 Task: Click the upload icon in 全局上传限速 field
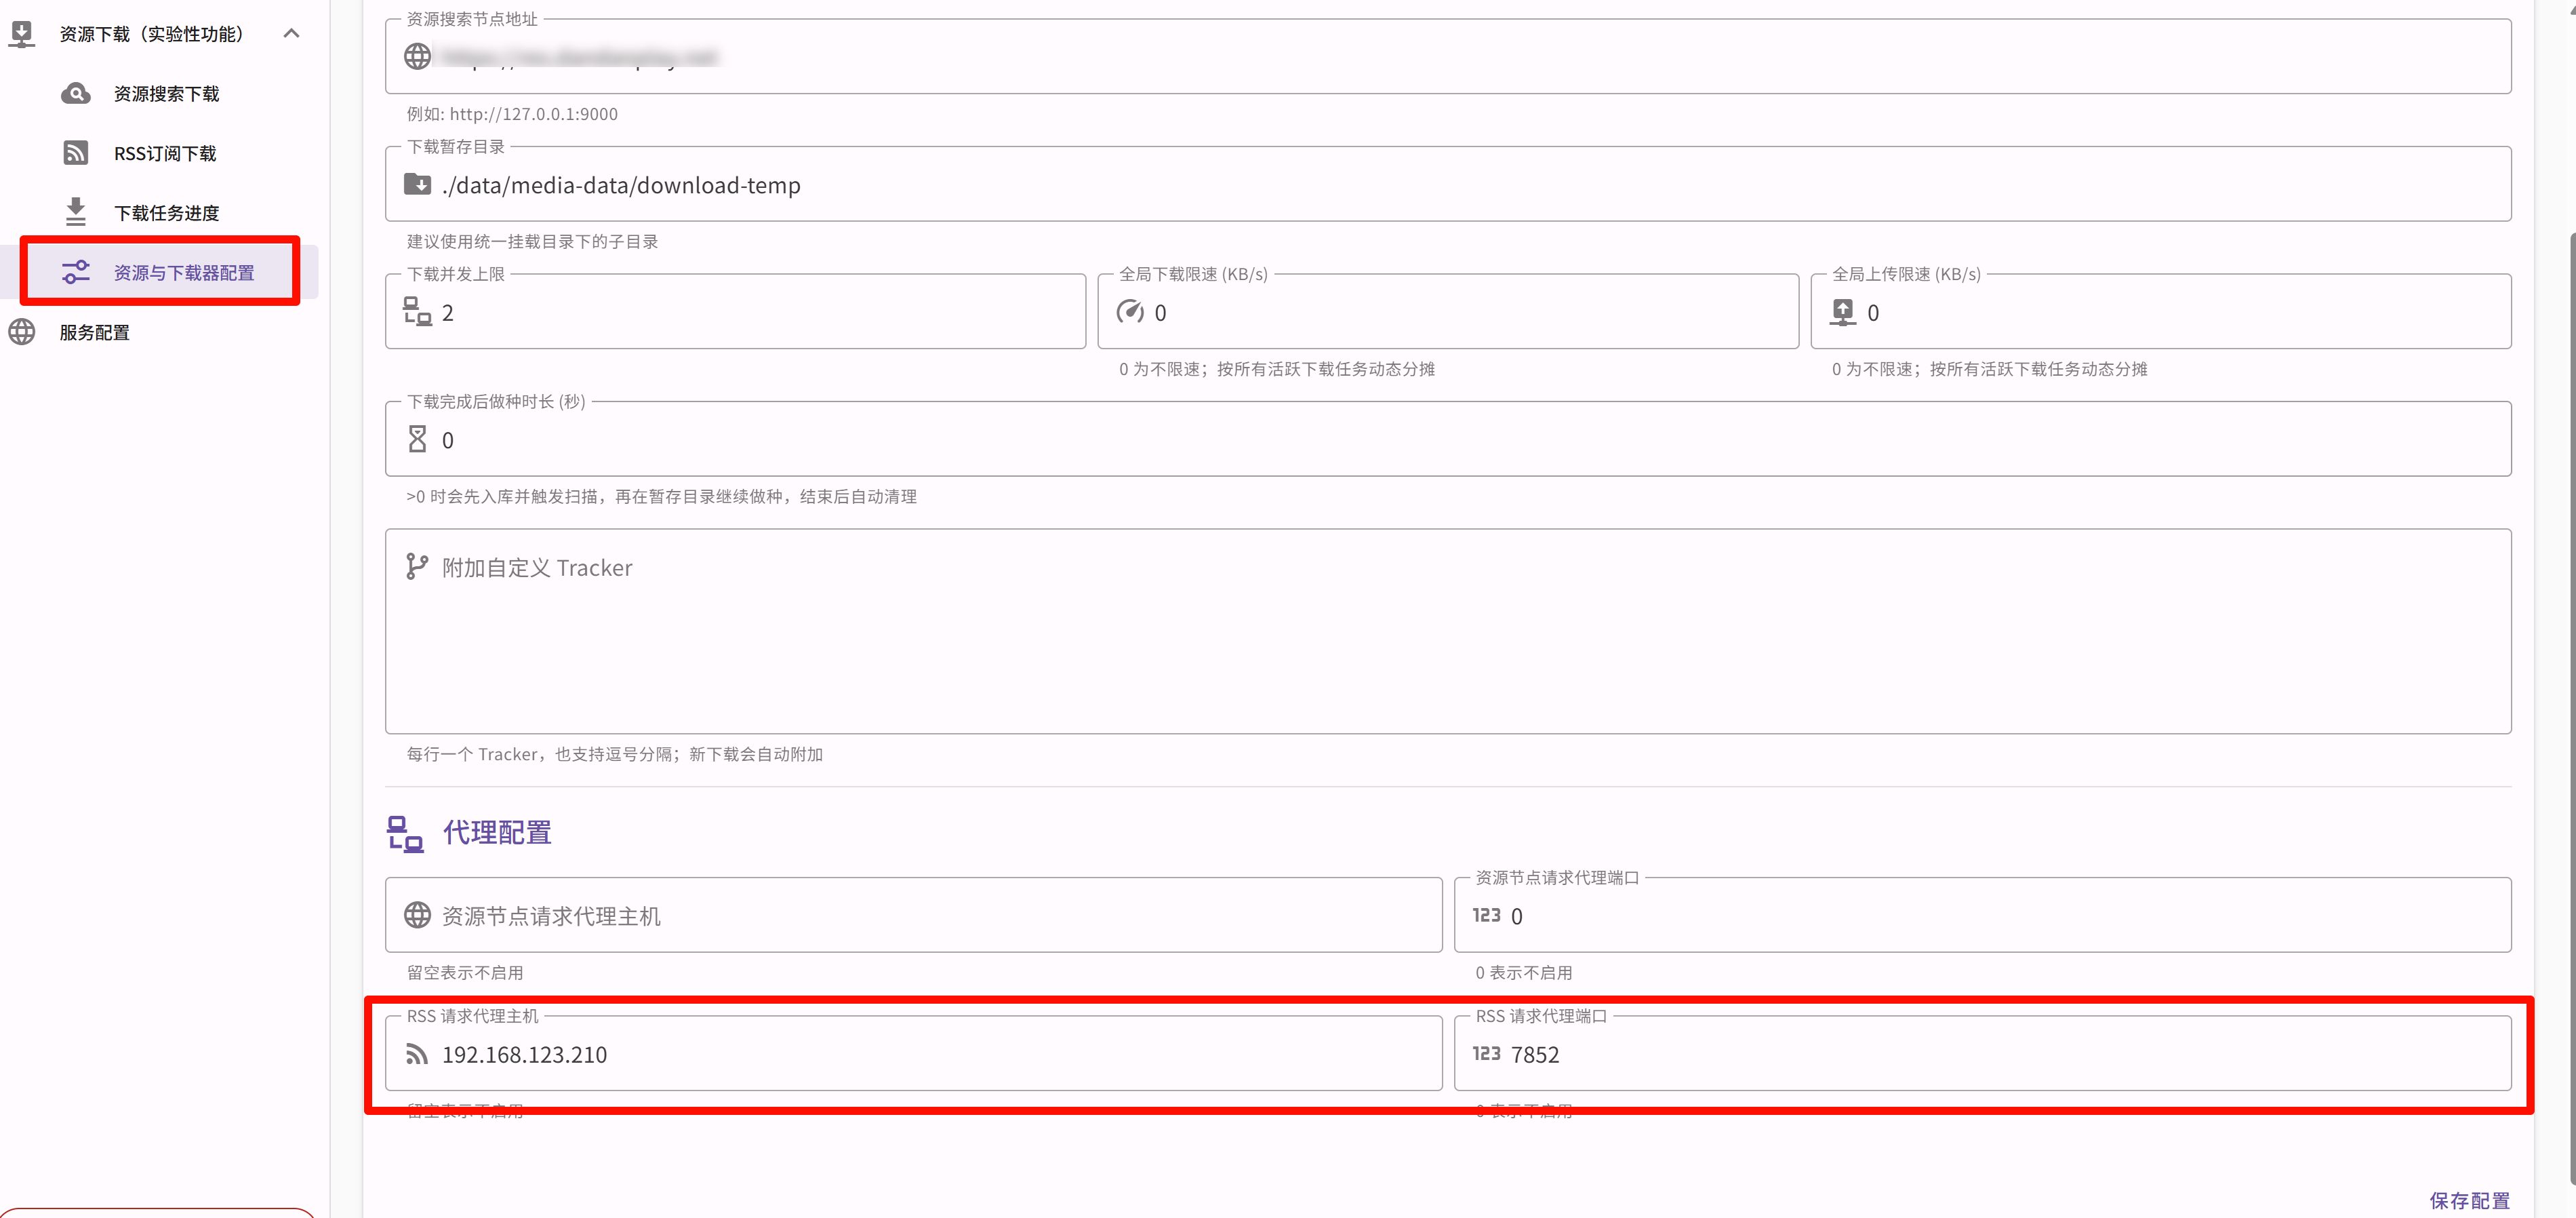(x=1842, y=312)
